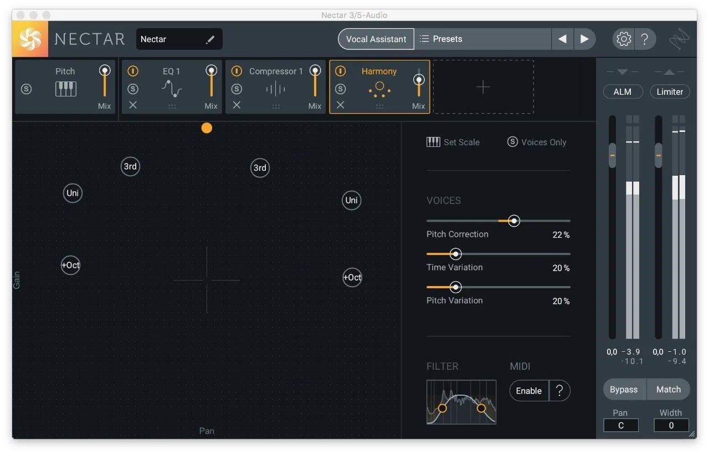This screenshot has width=709, height=454.
Task: Remove the EQ 1 module
Action: (x=133, y=105)
